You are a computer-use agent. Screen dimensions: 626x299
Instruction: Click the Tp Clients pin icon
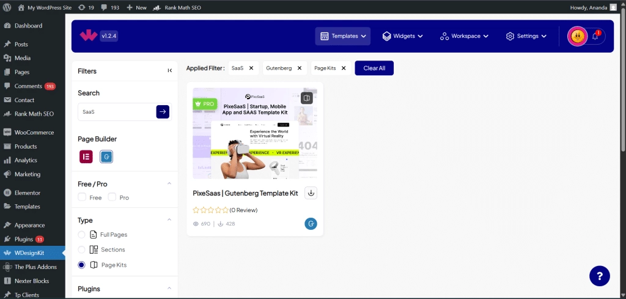tap(7, 295)
